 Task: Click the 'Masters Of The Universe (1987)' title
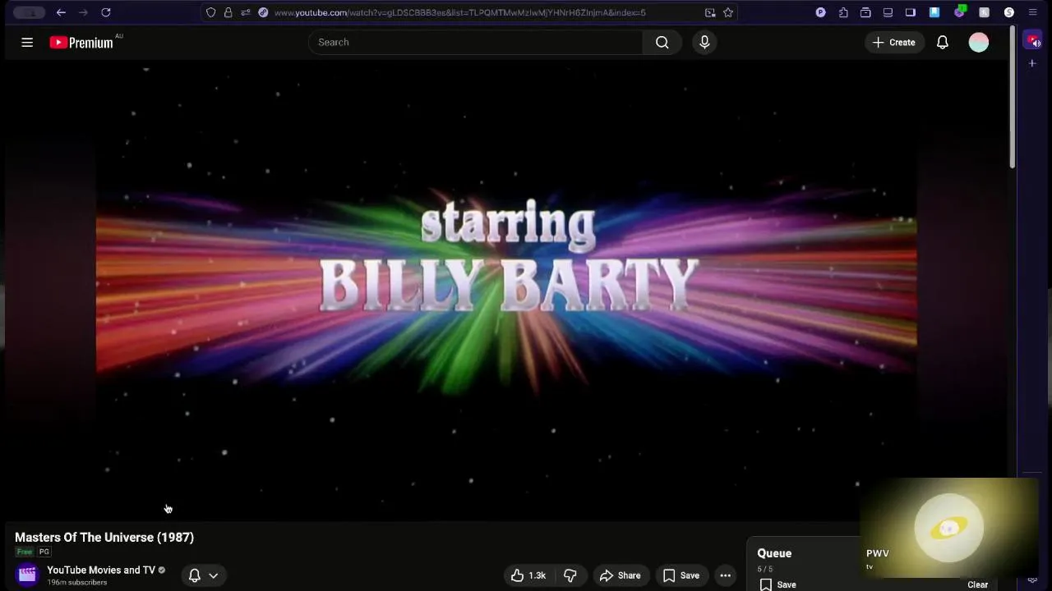(104, 538)
